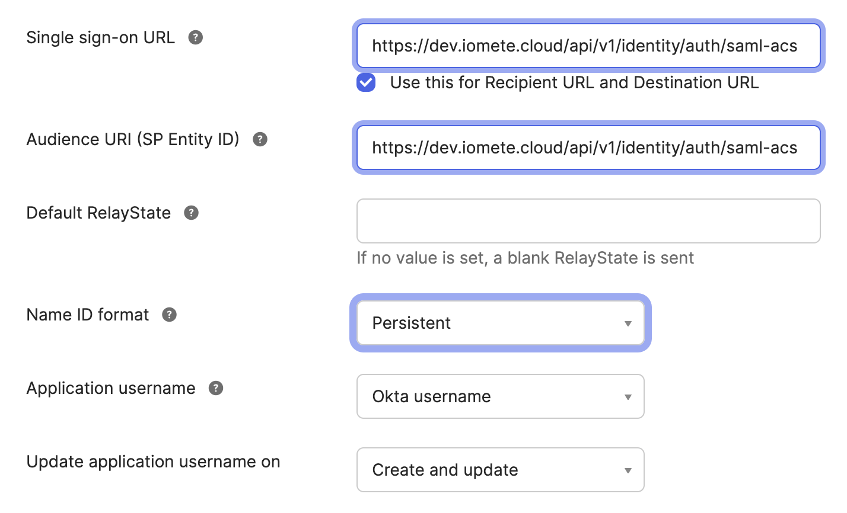Focus the Audience URI (SP Entity ID) field
The width and height of the screenshot is (847, 513).
pos(588,148)
